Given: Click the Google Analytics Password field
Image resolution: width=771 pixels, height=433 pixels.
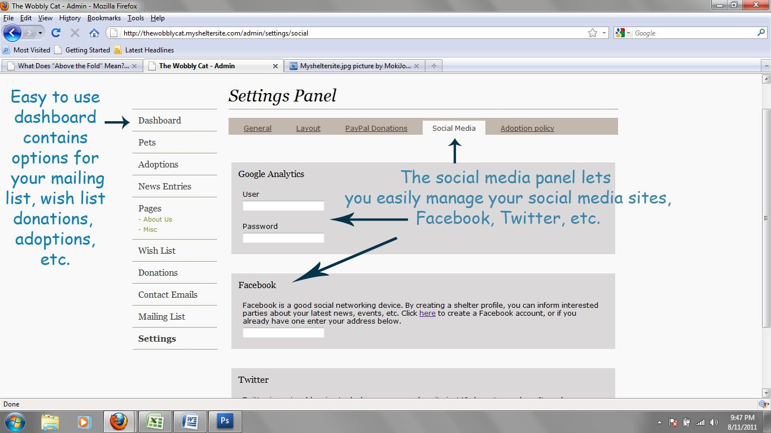Looking at the screenshot, I should point(283,238).
